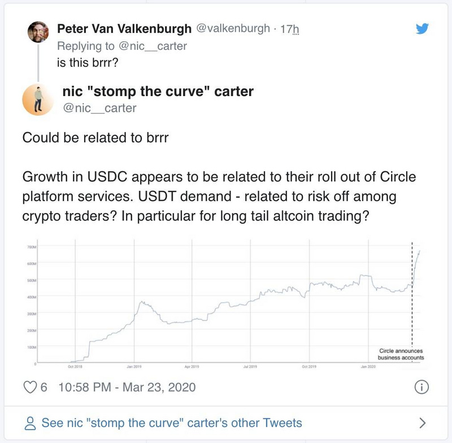Open Peter Van Valkenburgh's profile avatar

click(x=38, y=32)
